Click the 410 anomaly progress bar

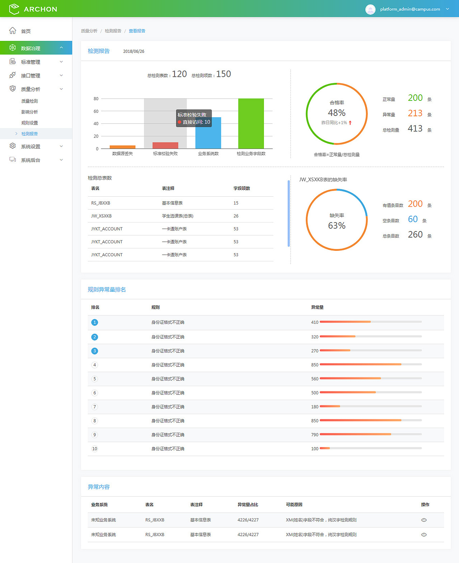point(371,322)
